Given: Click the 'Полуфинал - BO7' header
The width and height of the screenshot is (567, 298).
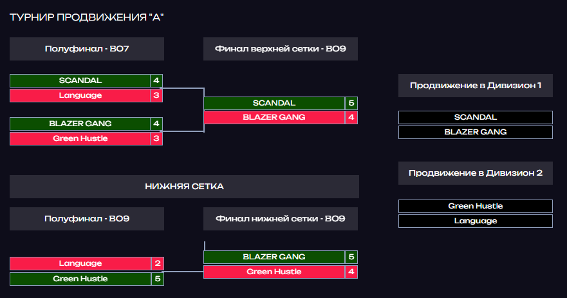Looking at the screenshot, I should (87, 49).
